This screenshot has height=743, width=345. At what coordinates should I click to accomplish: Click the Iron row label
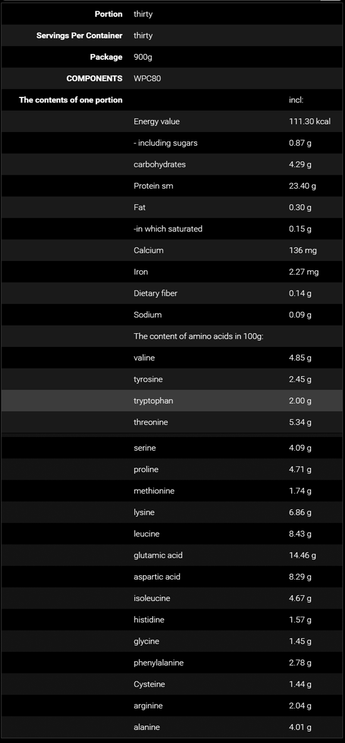pos(141,272)
